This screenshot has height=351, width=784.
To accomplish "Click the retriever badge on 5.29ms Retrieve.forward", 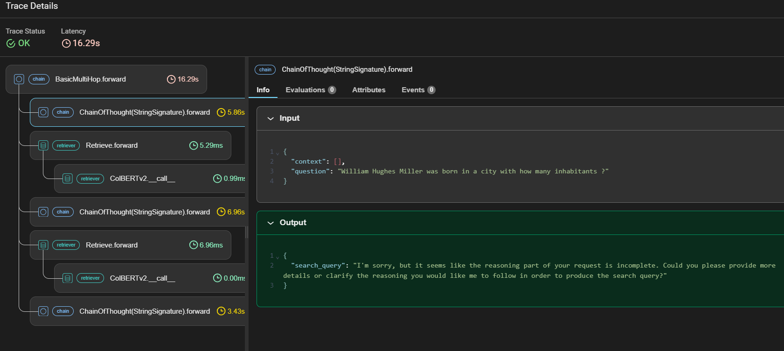I will click(66, 145).
